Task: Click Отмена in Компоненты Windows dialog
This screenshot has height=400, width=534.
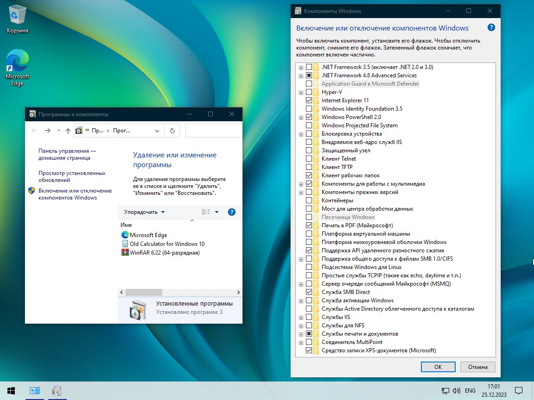Action: coord(477,367)
